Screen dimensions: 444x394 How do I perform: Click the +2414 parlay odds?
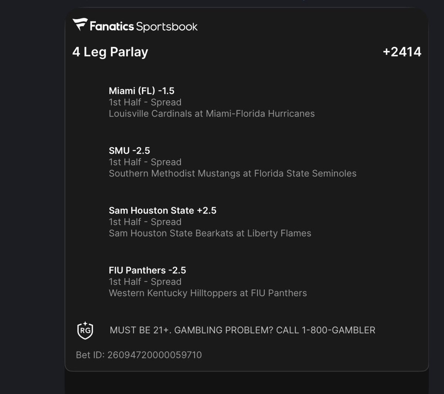402,52
